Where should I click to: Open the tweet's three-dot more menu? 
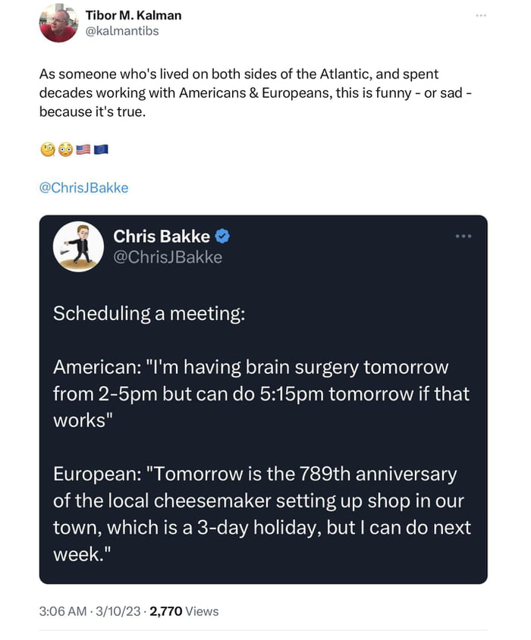pyautogui.click(x=481, y=15)
